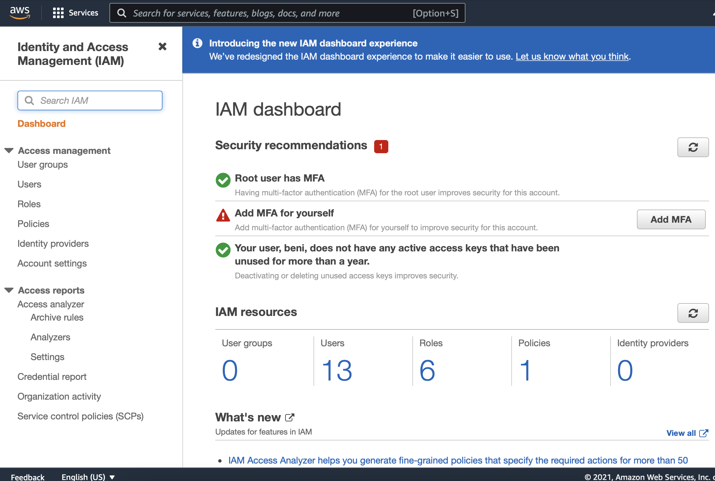
Task: Open Users in the sidebar
Action: pos(29,184)
